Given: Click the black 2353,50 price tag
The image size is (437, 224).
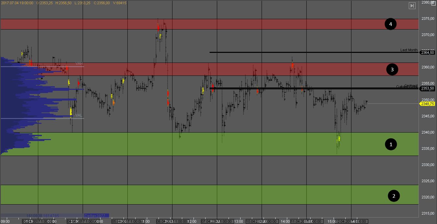Looking at the screenshot, I should [x=427, y=88].
